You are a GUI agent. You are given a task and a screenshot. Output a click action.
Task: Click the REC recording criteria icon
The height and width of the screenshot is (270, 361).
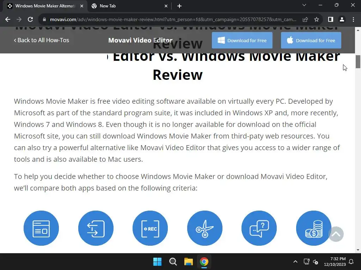point(150,228)
